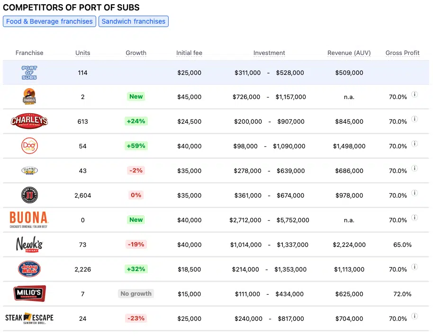Click info icon in Charleys row
The height and width of the screenshot is (336, 433).
pos(415,119)
